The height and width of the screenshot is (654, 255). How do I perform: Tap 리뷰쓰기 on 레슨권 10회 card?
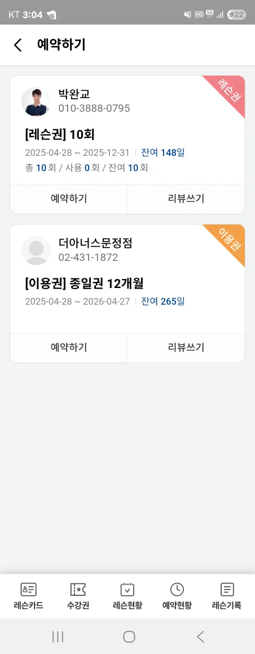186,199
